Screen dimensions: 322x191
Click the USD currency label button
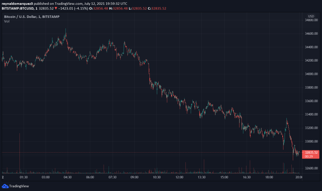[311, 16]
